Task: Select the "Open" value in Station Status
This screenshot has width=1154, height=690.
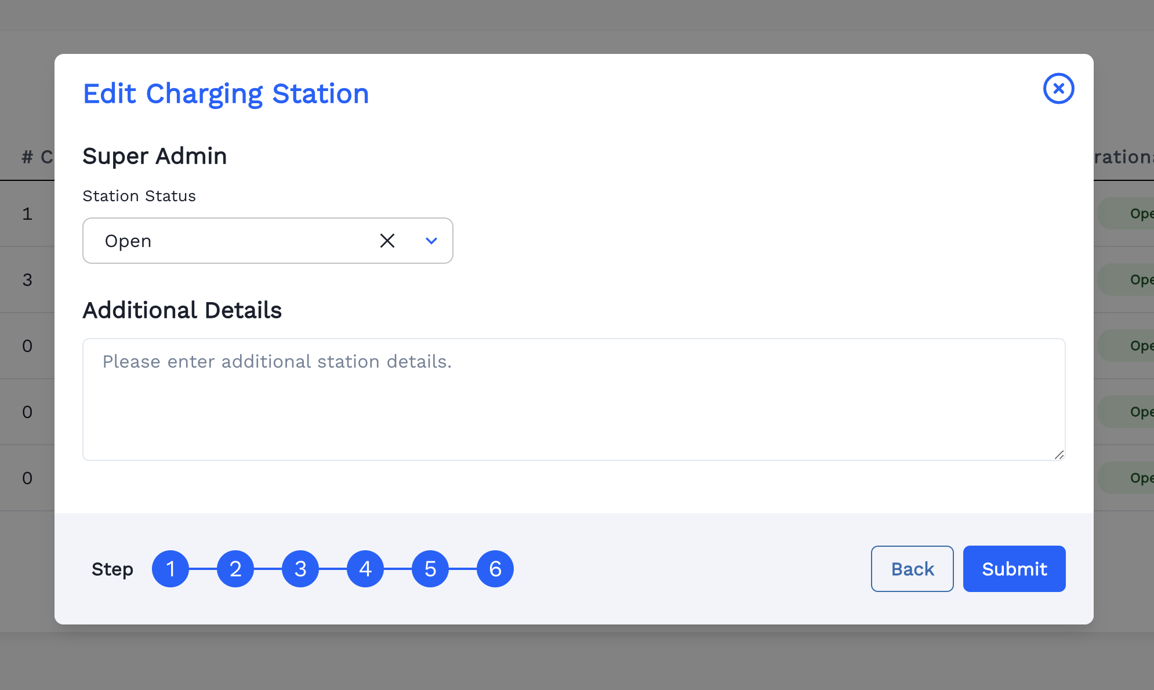Action: pos(128,241)
